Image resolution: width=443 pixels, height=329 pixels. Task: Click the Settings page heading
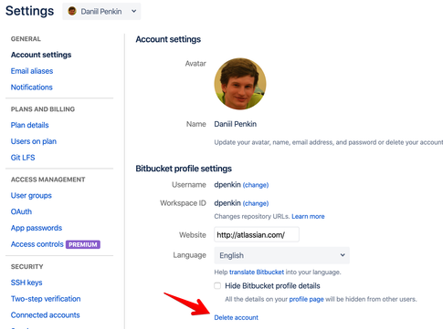29,11
